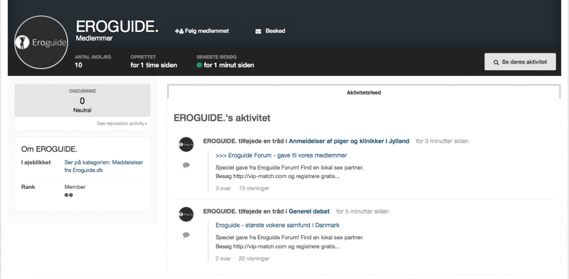Open the Generel debat forum link
This screenshot has width=569, height=279.
(309, 212)
